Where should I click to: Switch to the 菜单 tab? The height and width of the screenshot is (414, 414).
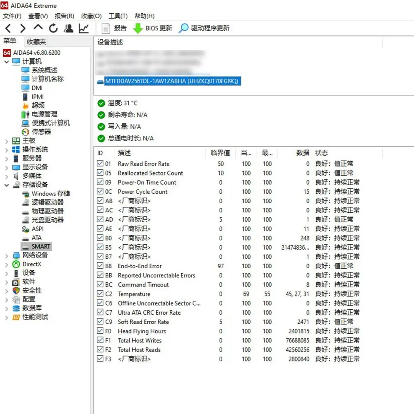tap(10, 41)
